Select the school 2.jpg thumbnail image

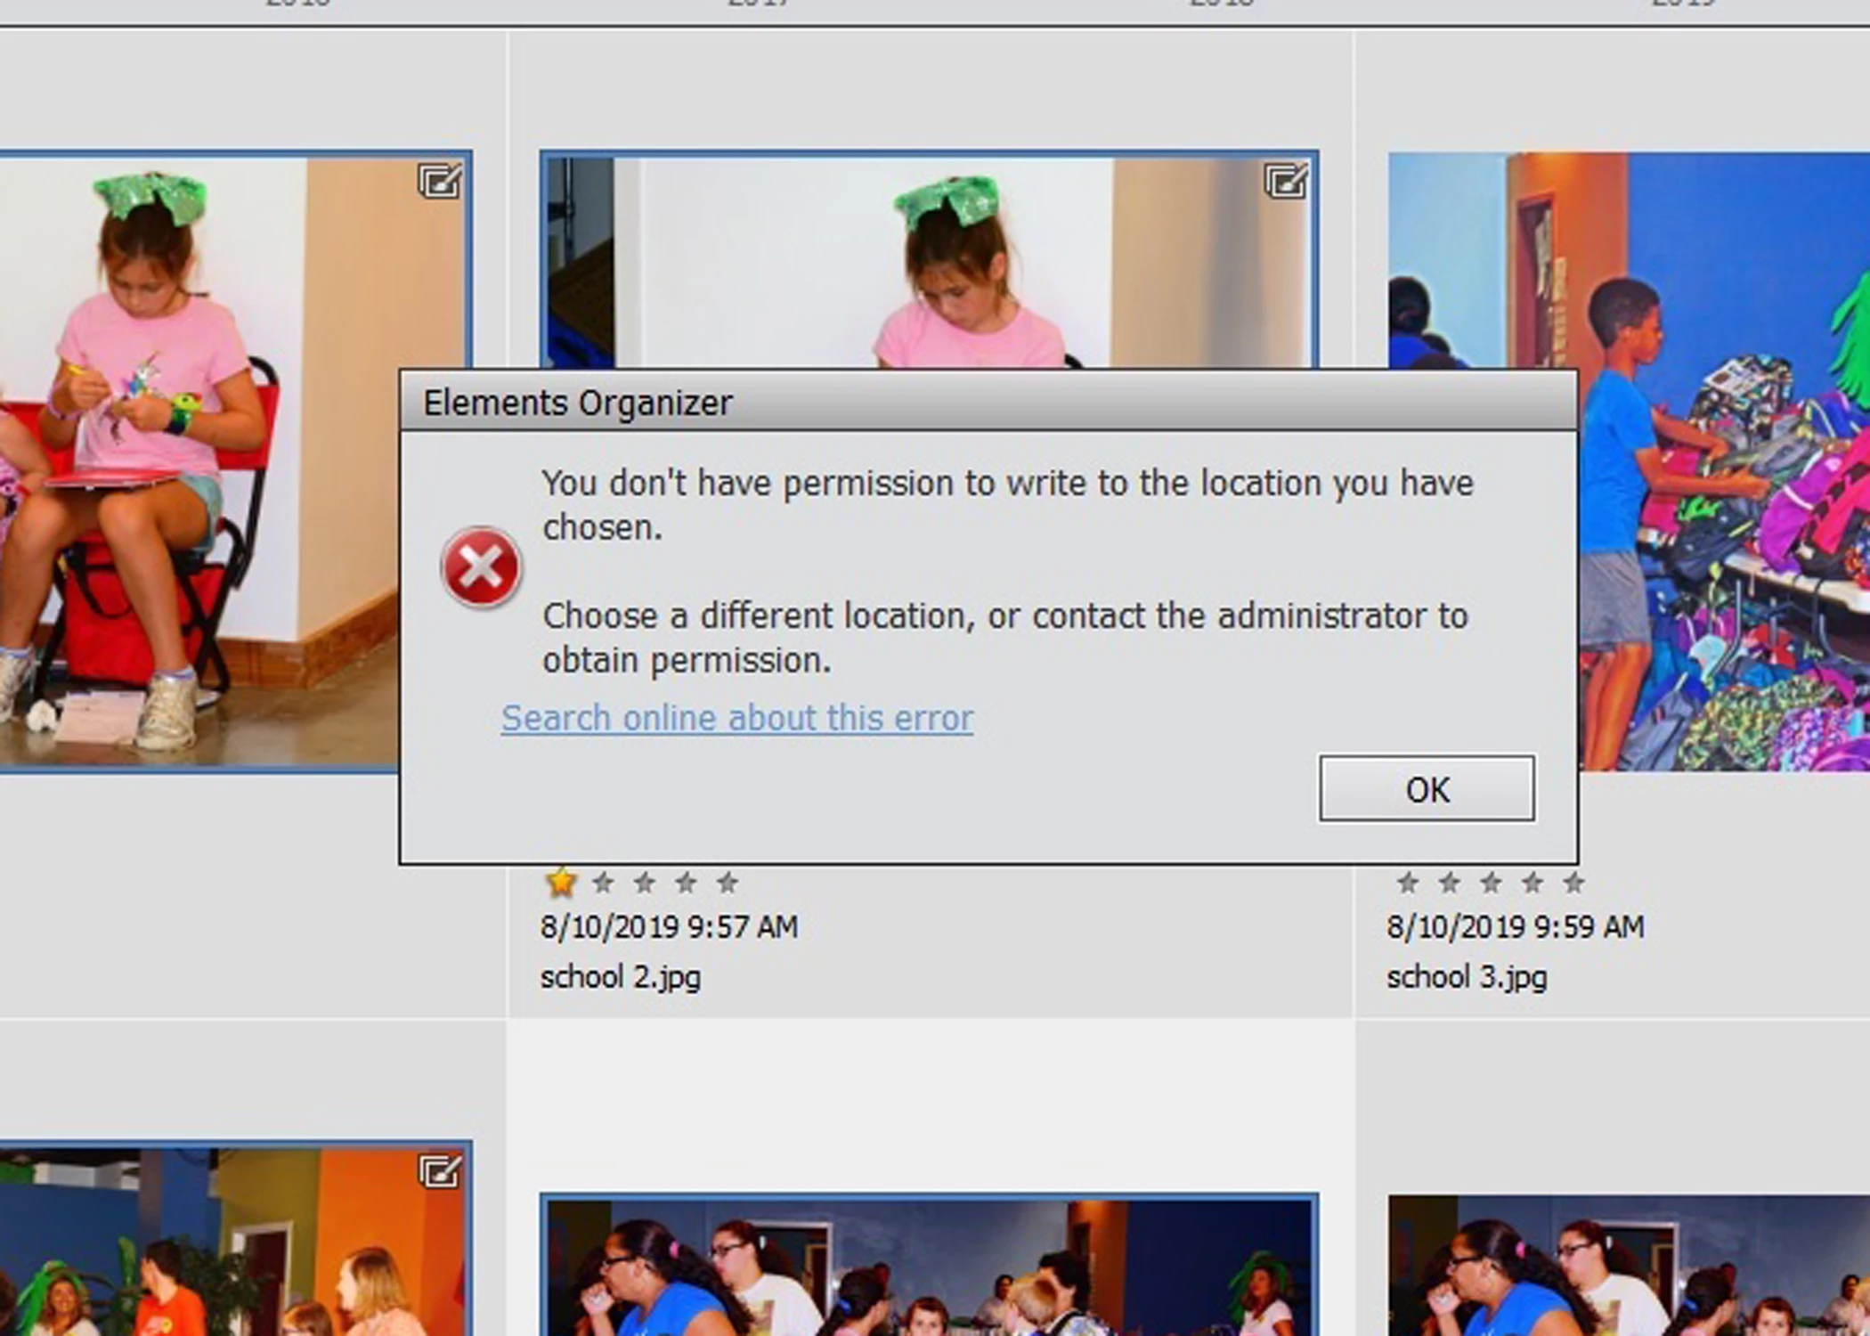tap(926, 258)
